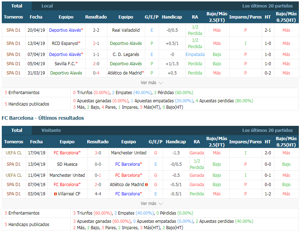This screenshot has width=301, height=231.
Task: Open C. D. Leganés team link
Action: click(x=126, y=55)
